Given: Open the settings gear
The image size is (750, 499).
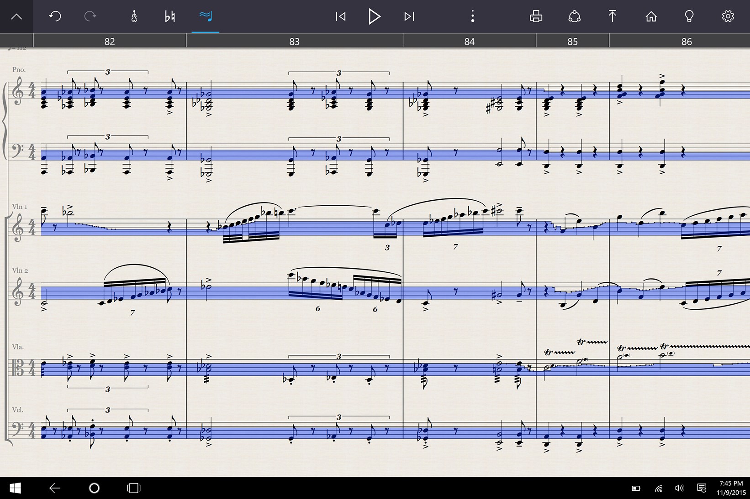Looking at the screenshot, I should (x=728, y=16).
